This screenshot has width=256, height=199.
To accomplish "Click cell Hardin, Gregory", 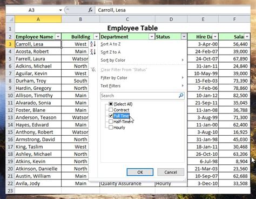I will tap(38, 88).
